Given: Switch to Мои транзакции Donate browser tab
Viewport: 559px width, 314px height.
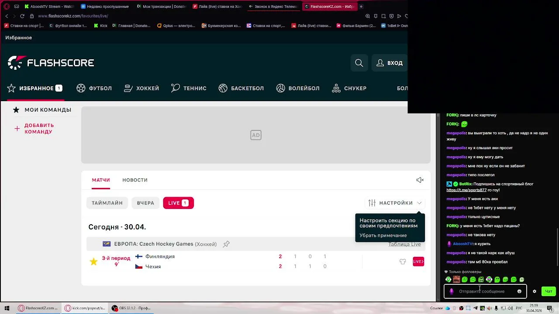Looking at the screenshot, I should pyautogui.click(x=161, y=7).
